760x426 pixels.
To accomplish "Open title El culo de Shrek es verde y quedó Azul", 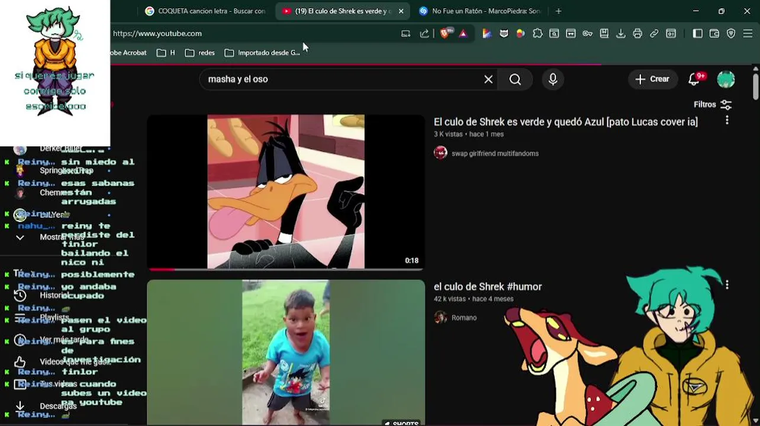I will point(565,122).
